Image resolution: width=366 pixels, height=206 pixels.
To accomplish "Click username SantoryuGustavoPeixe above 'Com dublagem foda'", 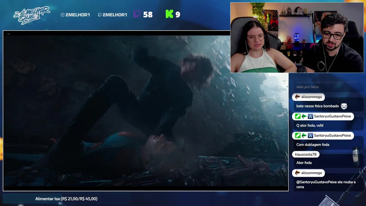I will pyautogui.click(x=332, y=136).
